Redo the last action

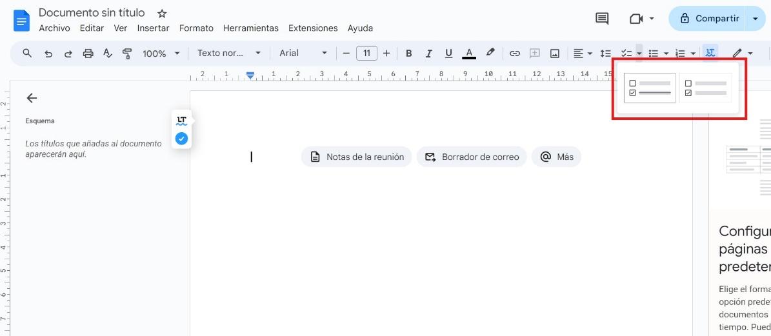click(68, 54)
